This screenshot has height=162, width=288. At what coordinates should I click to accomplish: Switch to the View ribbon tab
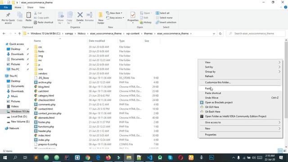pos(42,7)
